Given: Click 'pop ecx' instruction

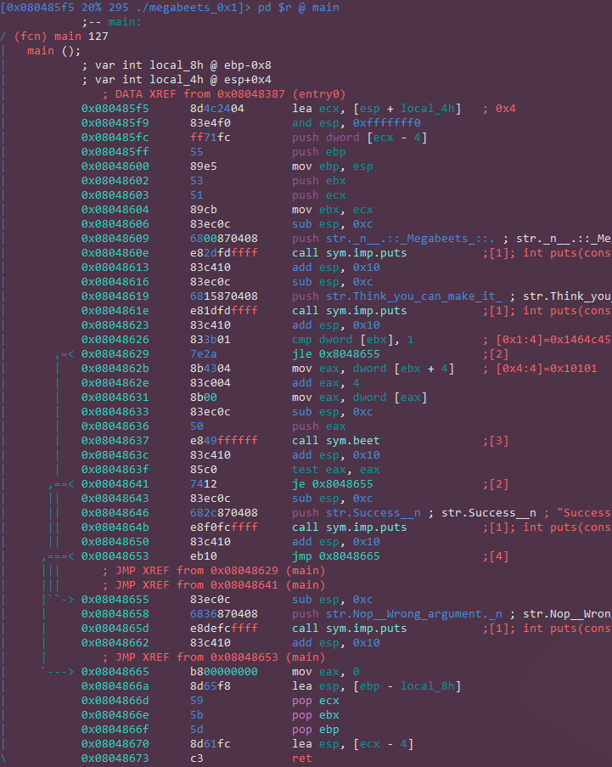Looking at the screenshot, I should click(x=315, y=701).
